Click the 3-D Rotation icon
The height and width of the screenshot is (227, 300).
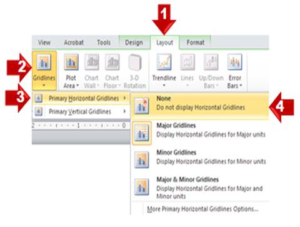pos(135,62)
